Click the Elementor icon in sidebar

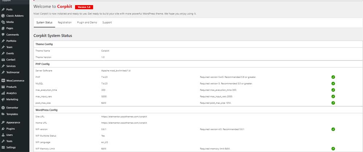tap(3, 108)
